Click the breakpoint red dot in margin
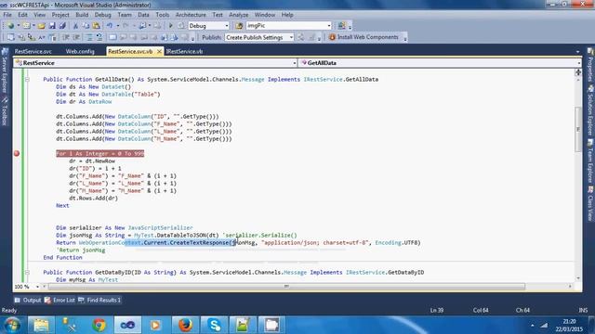Screen dimensions: 595x334 [17, 153]
